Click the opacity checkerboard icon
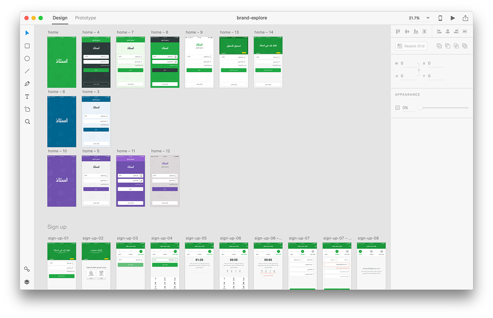This screenshot has height=318, width=493. [398, 108]
